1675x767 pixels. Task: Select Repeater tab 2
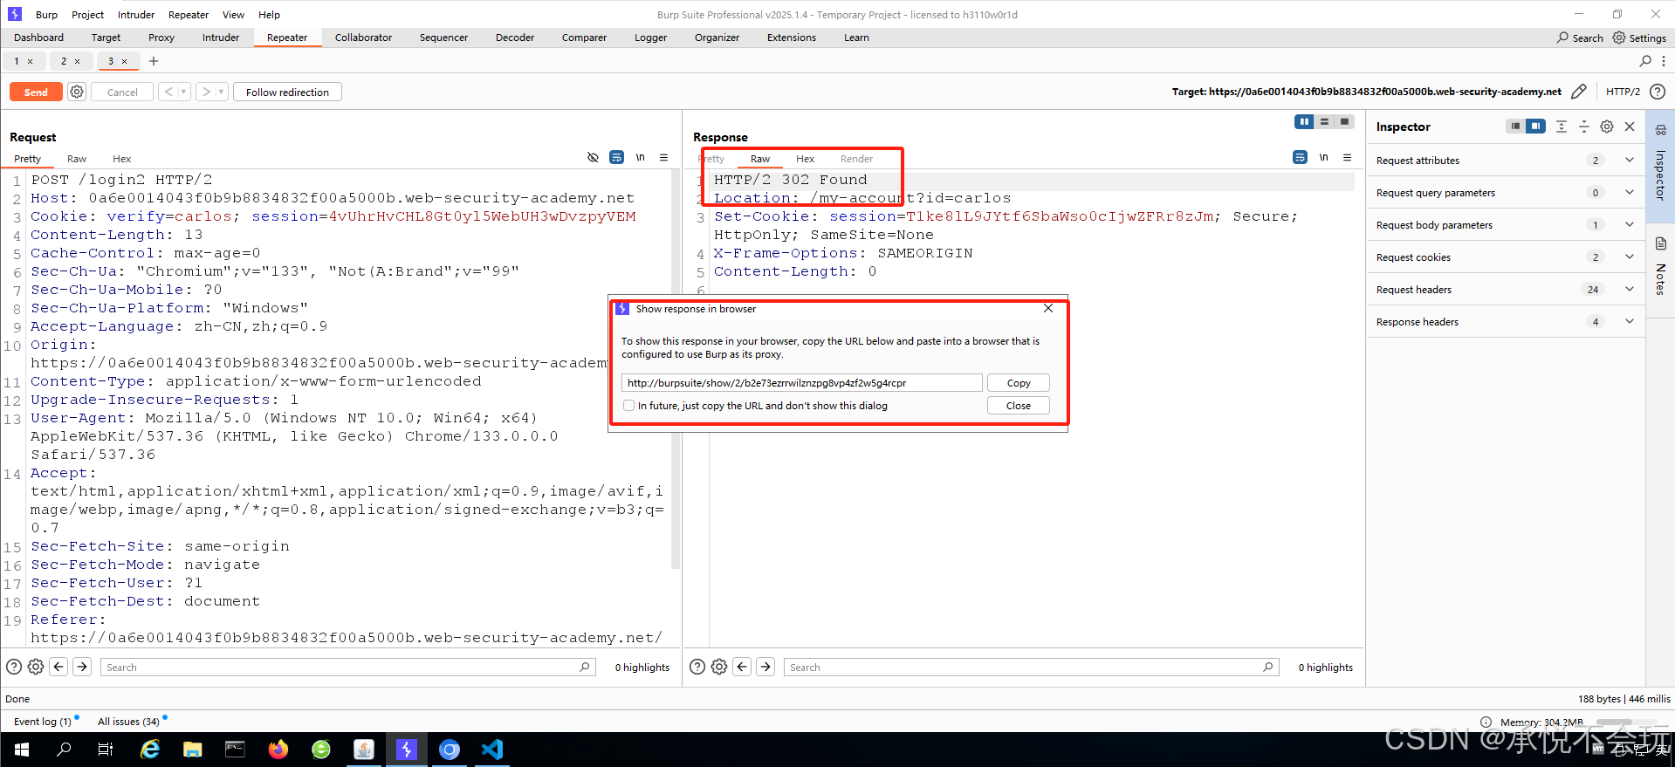(64, 61)
